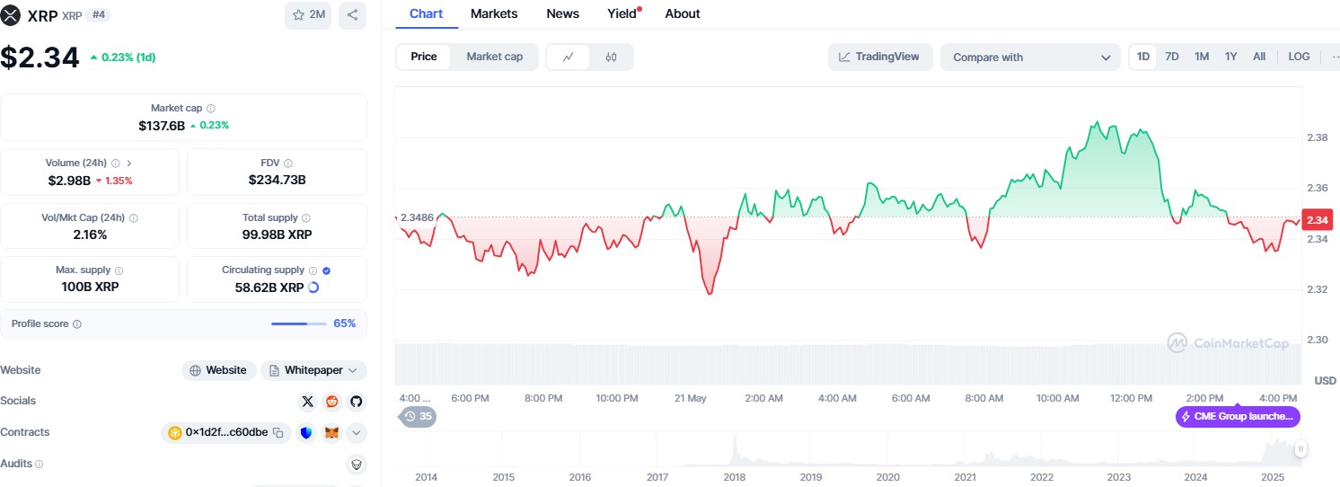Switch to the Markets tab
Image resolution: width=1340 pixels, height=487 pixels.
(x=494, y=13)
